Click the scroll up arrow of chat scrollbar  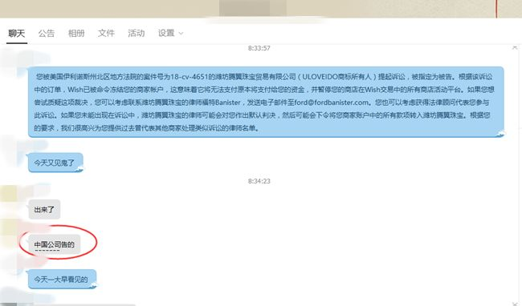click(x=515, y=48)
